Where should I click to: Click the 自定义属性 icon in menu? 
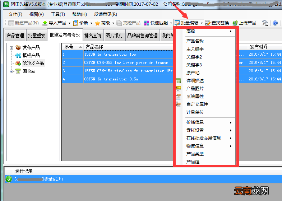(178, 104)
